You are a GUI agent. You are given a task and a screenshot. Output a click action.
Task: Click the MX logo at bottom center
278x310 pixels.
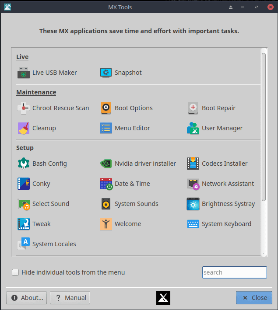click(163, 298)
